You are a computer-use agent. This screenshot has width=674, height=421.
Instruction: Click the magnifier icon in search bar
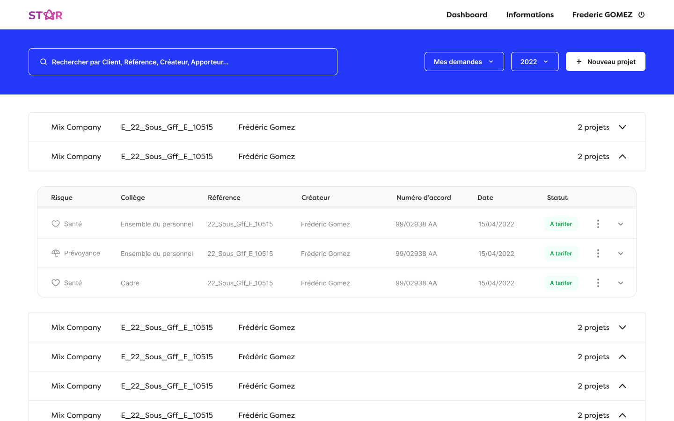[44, 62]
